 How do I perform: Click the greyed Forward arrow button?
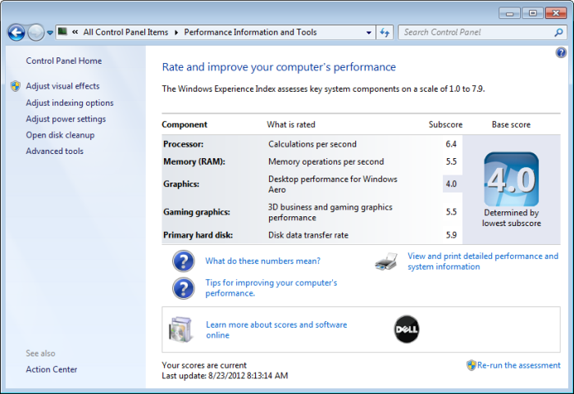pos(35,33)
